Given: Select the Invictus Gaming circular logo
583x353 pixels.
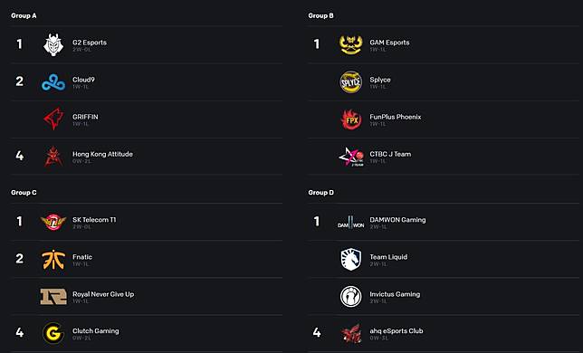Looking at the screenshot, I should [x=350, y=296].
